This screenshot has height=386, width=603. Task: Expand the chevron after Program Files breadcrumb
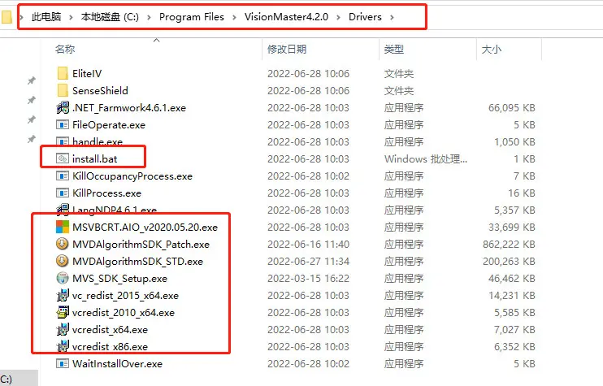[234, 17]
